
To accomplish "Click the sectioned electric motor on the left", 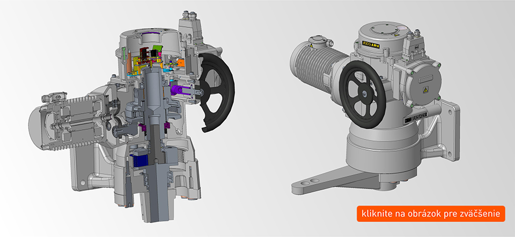I will (70, 118).
